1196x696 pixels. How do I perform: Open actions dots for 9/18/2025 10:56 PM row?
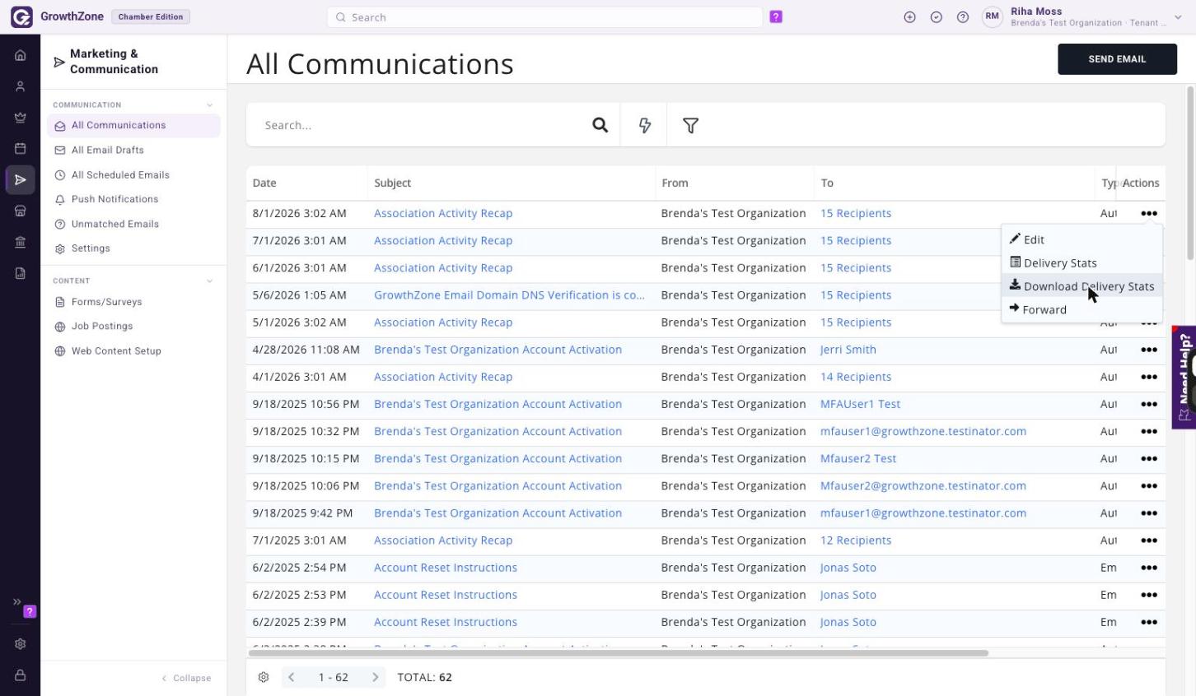1148,404
